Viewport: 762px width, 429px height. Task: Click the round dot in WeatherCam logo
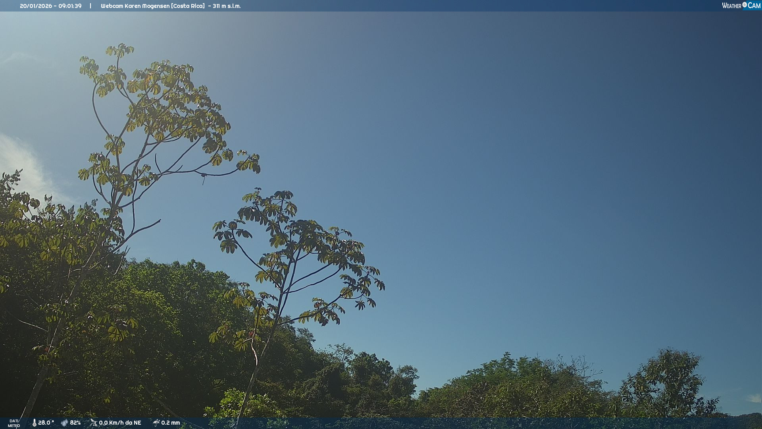[745, 4]
